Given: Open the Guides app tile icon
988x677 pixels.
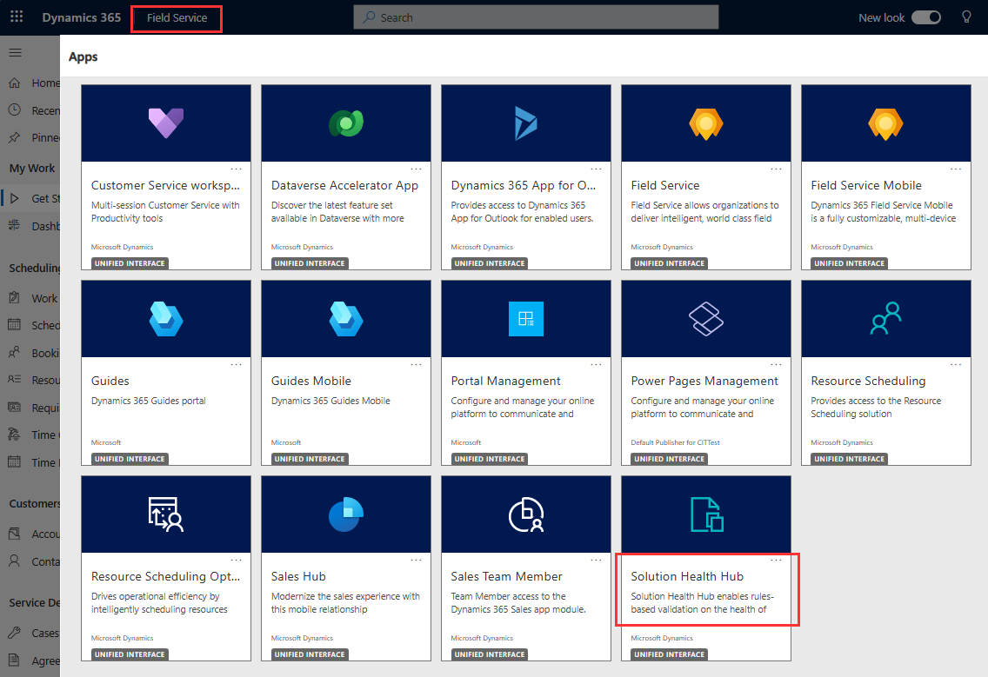Looking at the screenshot, I should (x=166, y=319).
